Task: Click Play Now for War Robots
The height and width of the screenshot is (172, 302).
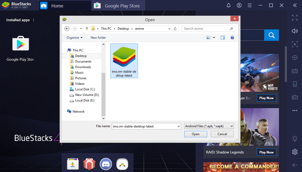Action: tap(266, 98)
